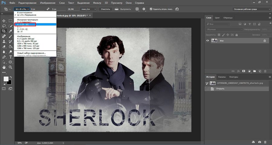
Task: Toggle Quick Mask mode
Action: point(4,89)
